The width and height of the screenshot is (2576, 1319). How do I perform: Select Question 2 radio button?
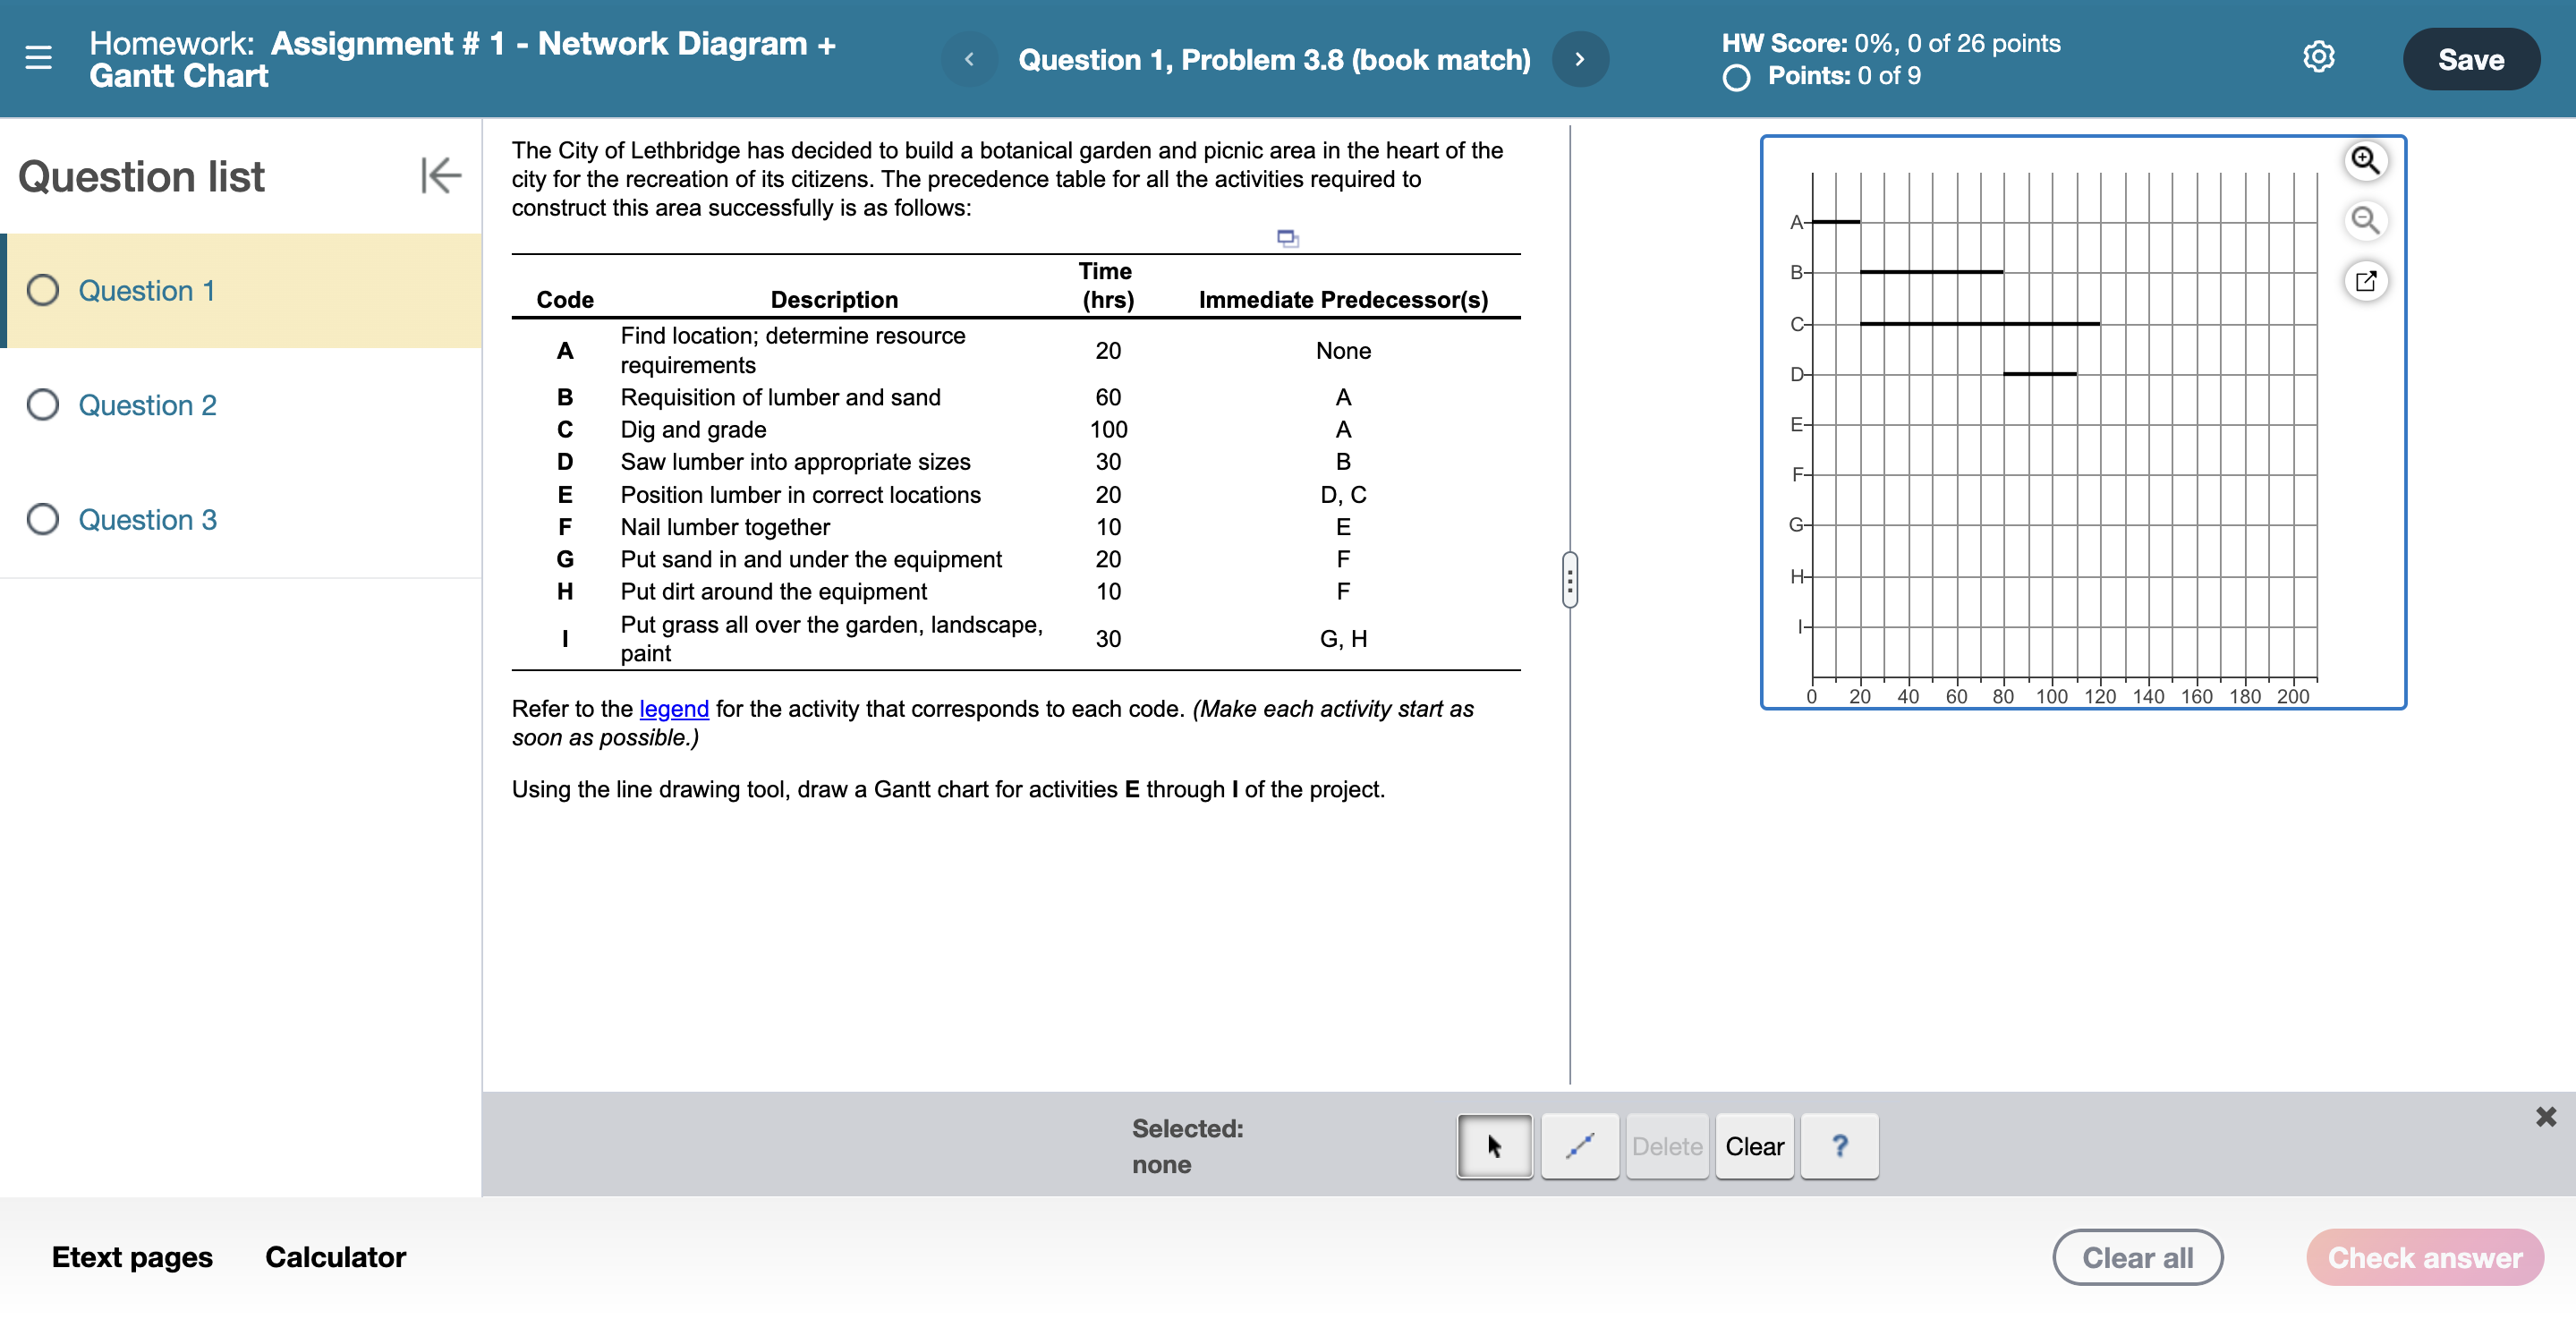tap(41, 404)
